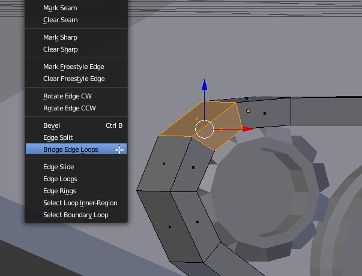Pick Rotate Edge CW

click(x=76, y=96)
